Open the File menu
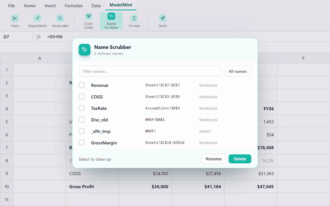Viewport: 330px width, 206px height. coord(11,6)
